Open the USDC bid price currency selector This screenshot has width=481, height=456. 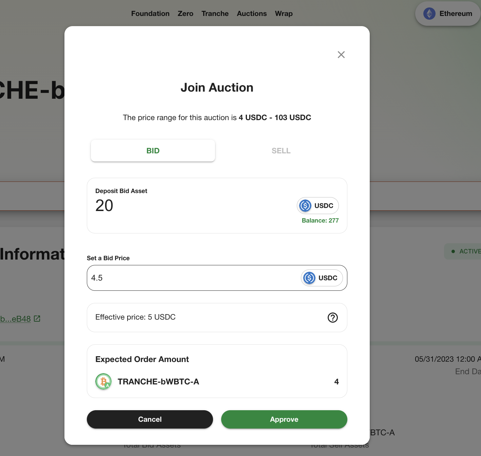[x=322, y=278]
